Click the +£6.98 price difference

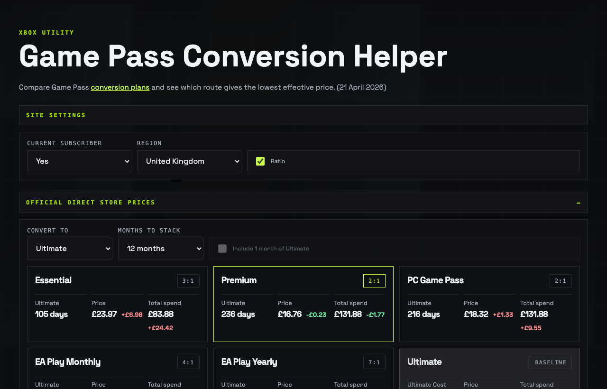132,315
